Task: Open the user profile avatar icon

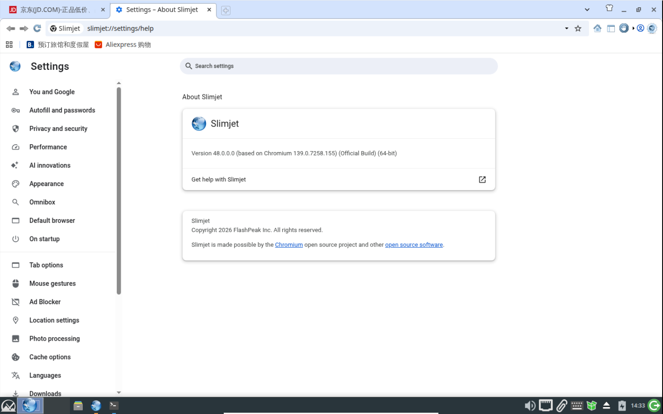Action: (x=641, y=28)
